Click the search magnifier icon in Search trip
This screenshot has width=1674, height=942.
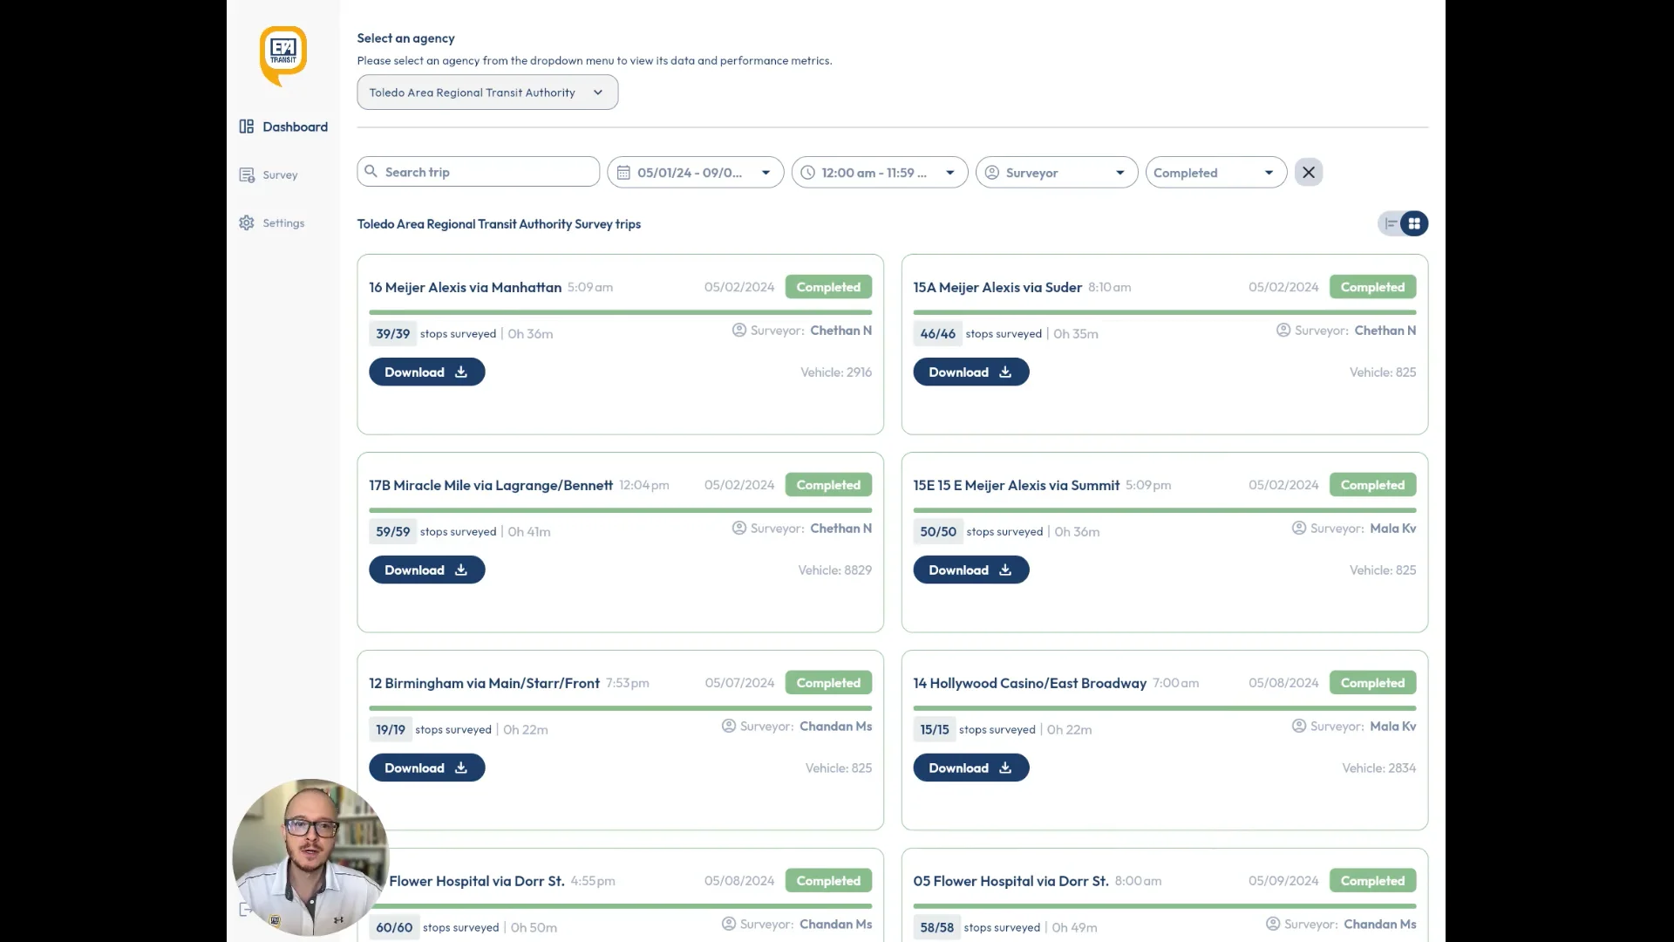click(x=371, y=172)
